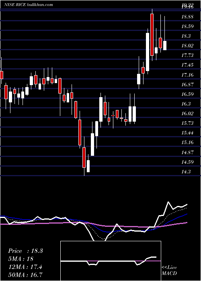Click the 12MA : 17.4 readout
Viewport: 201px width, 281px height.
tap(25, 267)
